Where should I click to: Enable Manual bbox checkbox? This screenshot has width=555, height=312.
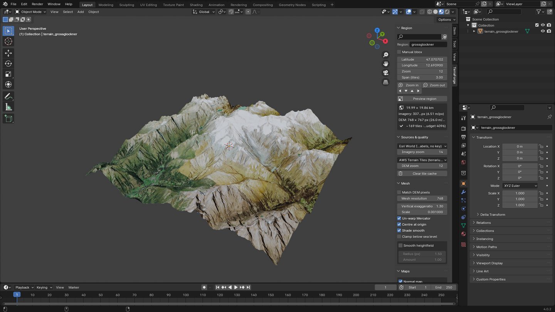coord(399,52)
